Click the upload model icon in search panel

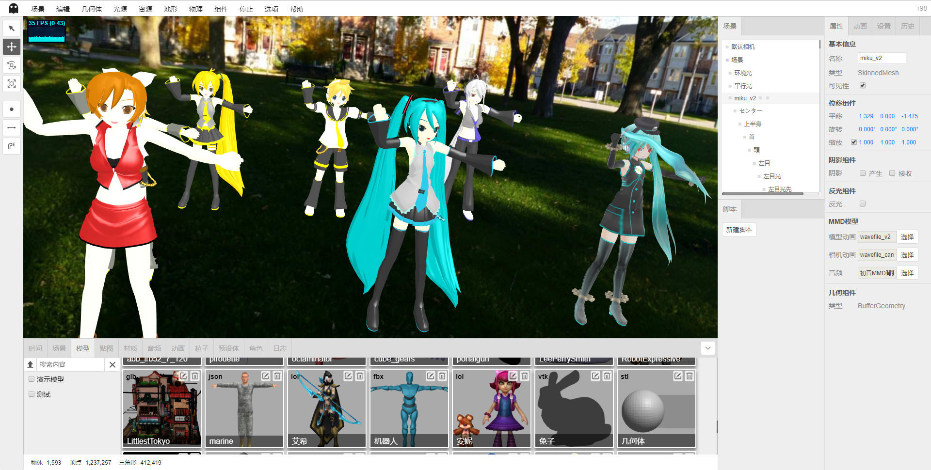[31, 364]
